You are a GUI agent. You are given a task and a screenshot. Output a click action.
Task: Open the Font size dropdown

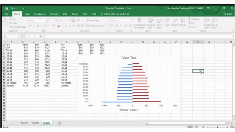pyautogui.click(x=54, y=21)
